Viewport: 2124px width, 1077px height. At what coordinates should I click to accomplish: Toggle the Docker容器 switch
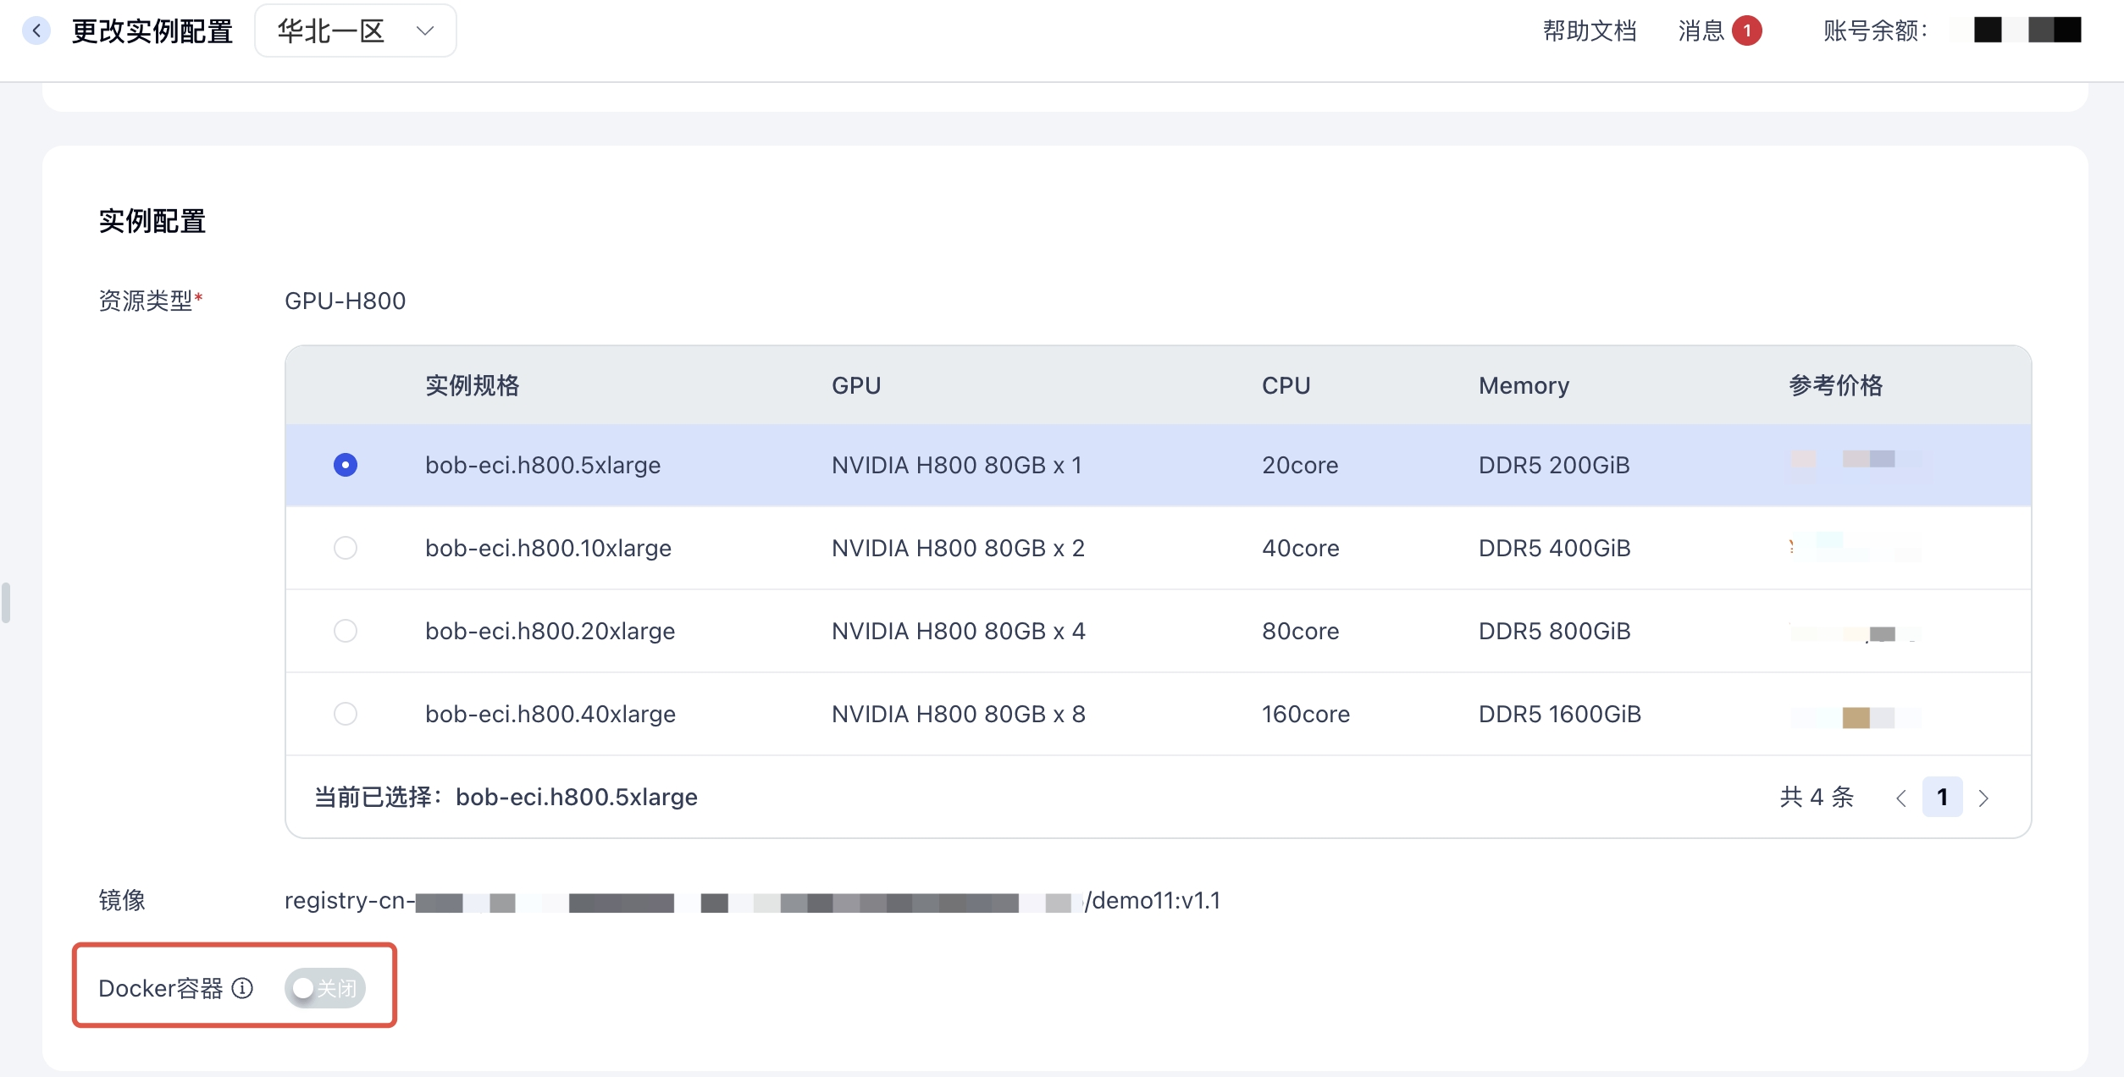click(325, 988)
